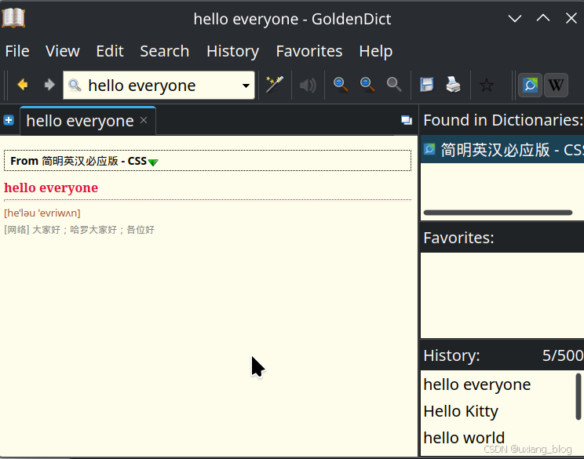Close the GoldenDict window
Viewport: 584px width, 459px height.
571,18
